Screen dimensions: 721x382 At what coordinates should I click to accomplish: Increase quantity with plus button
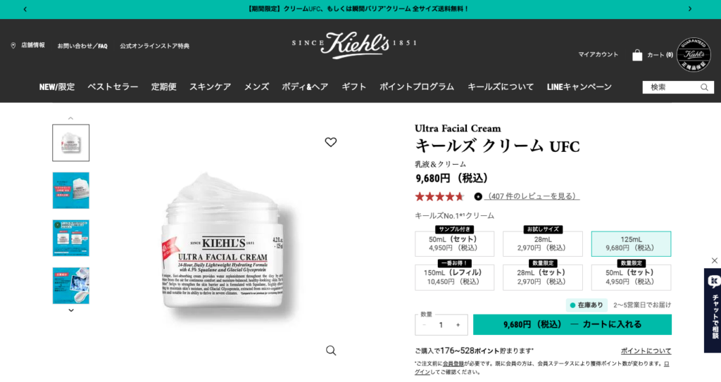point(458,325)
